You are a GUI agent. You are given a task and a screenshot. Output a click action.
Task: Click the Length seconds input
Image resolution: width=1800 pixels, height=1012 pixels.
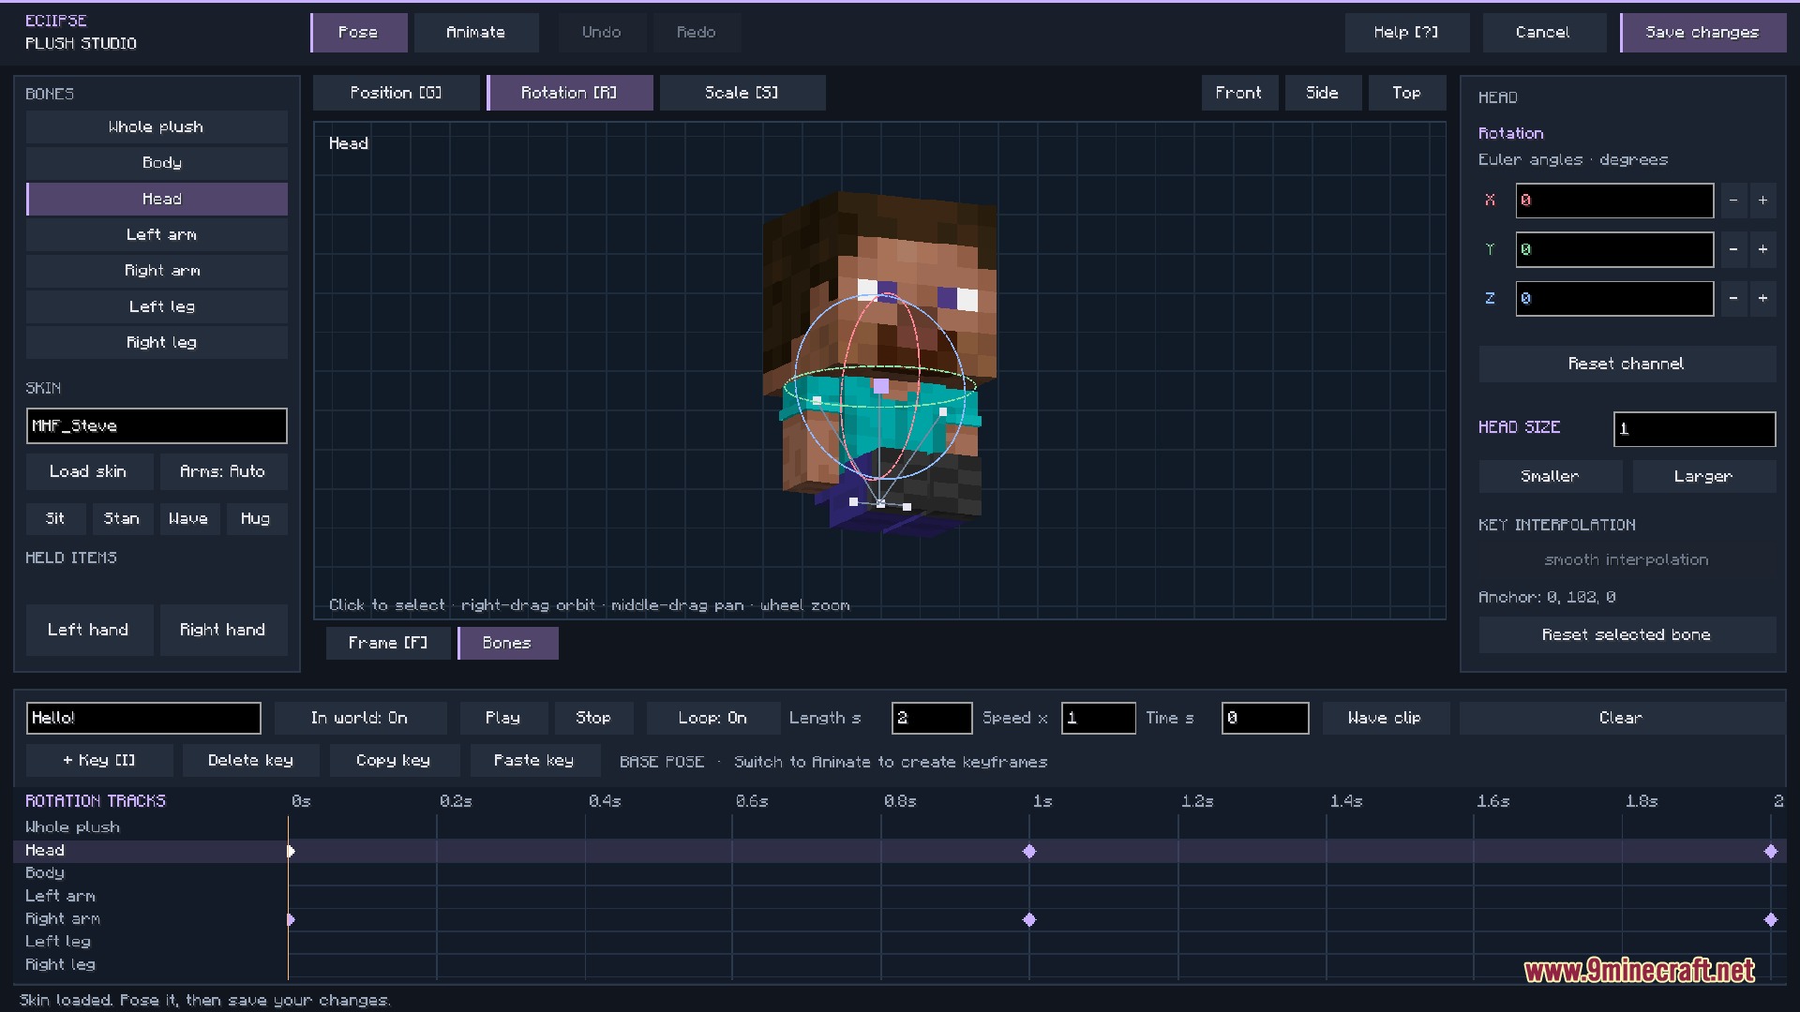tap(932, 719)
